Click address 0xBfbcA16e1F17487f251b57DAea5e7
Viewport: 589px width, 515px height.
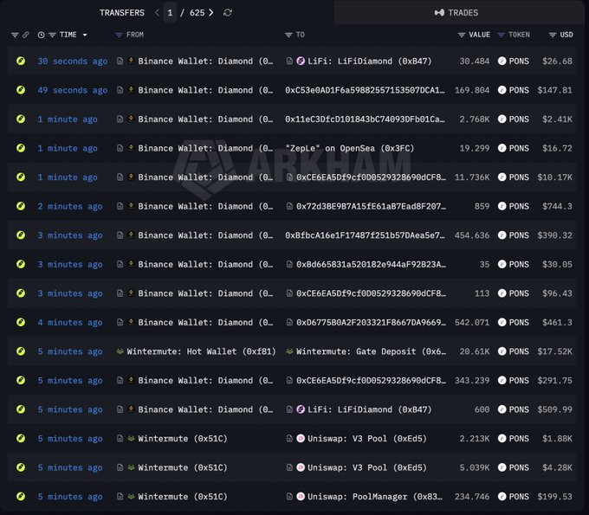coord(365,235)
